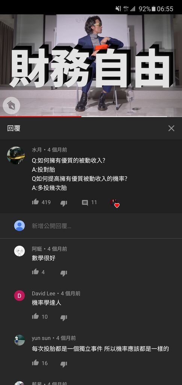
Task: Tap the 財務自由 video player
Action: click(91, 65)
